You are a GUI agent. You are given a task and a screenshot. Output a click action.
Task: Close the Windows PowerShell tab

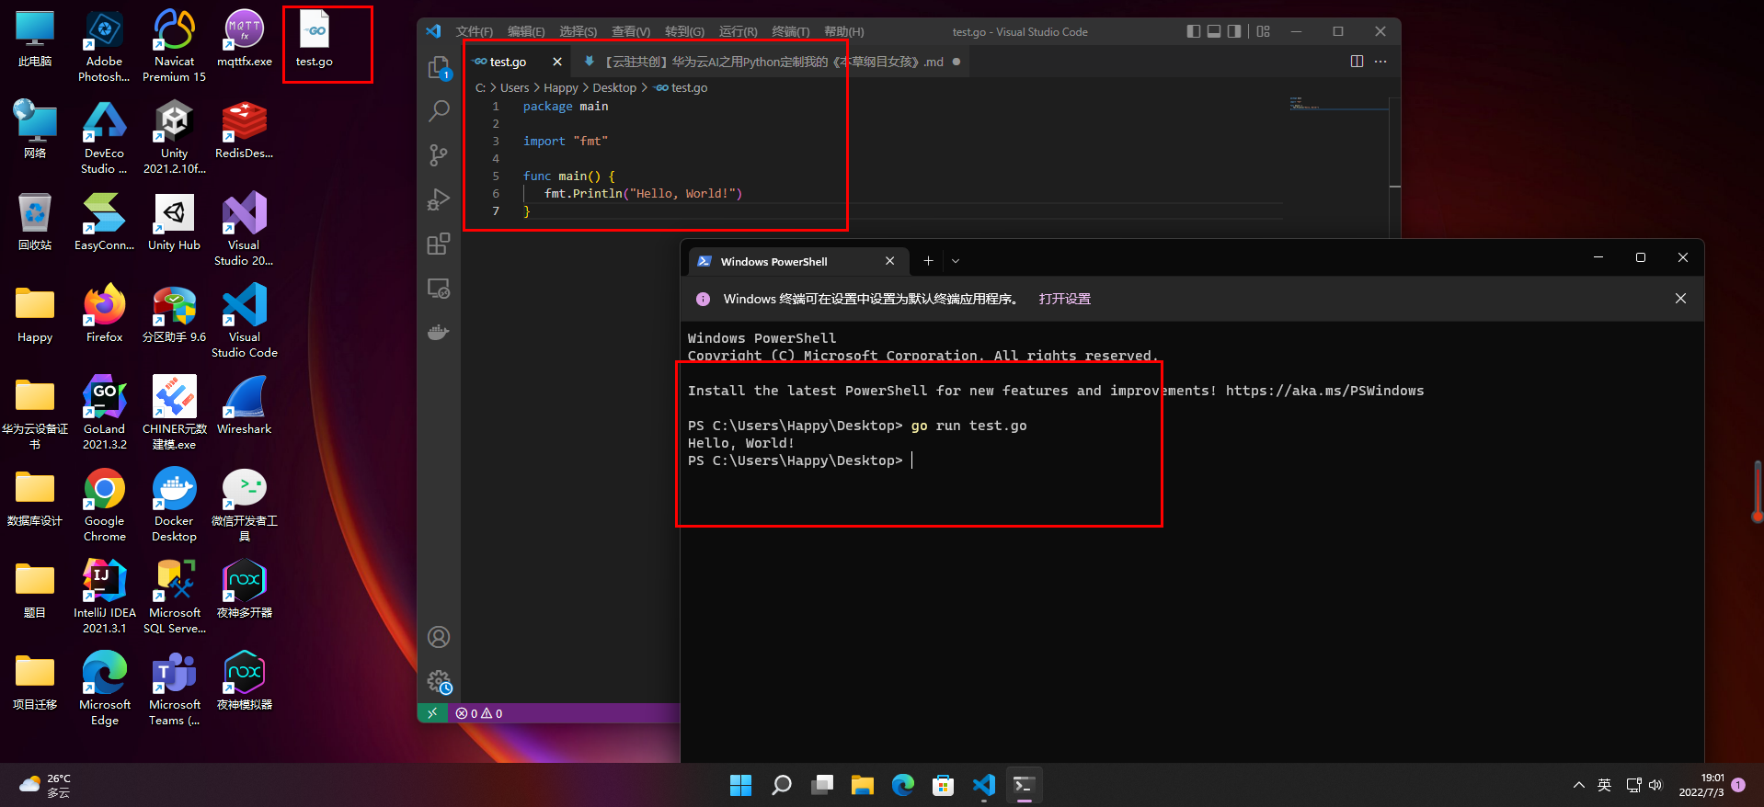point(889,261)
